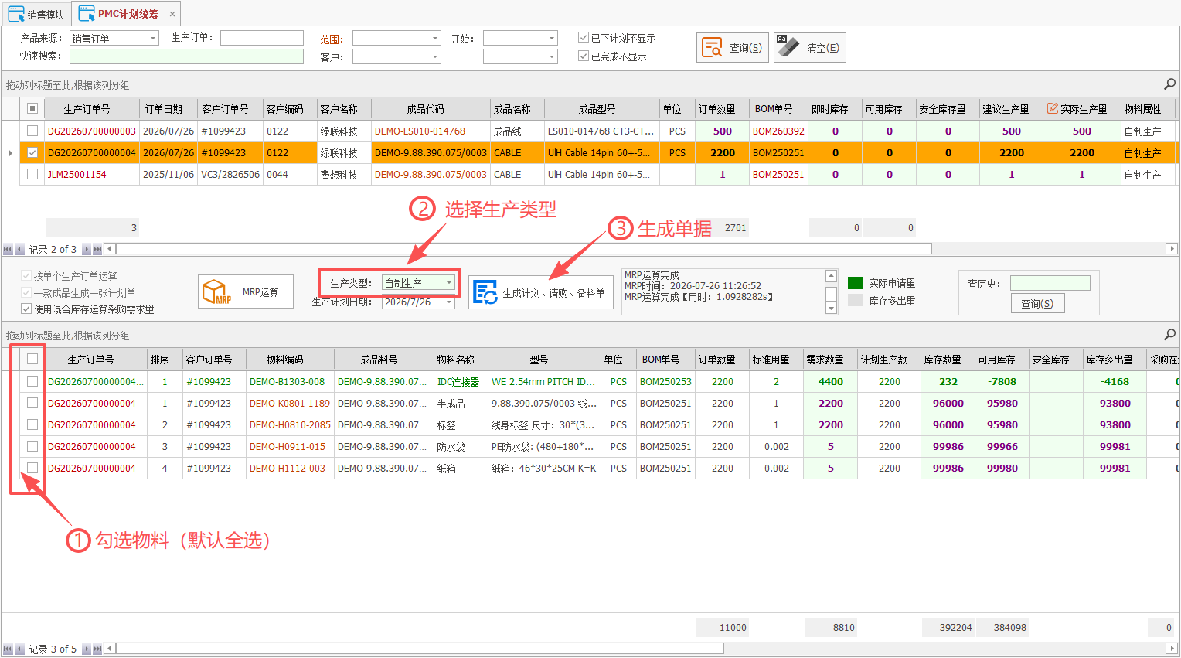Click the 型号 cell WE 2.54mm PITCH

point(544,381)
